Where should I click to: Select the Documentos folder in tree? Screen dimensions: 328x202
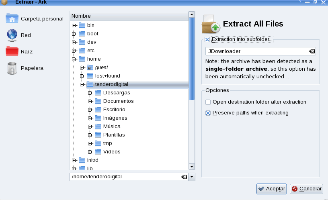[x=118, y=101]
